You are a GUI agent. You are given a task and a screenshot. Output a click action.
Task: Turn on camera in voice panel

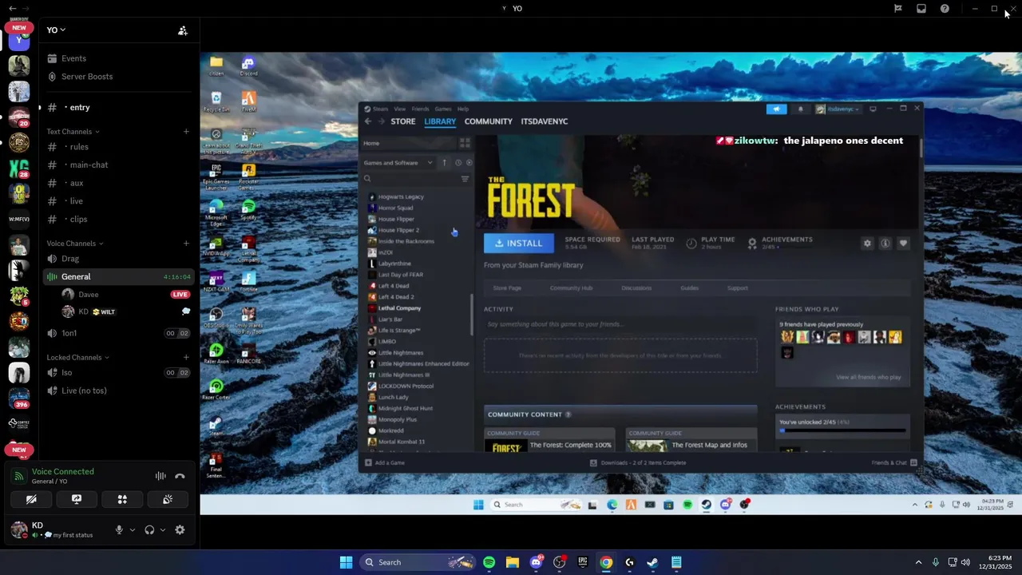tap(31, 499)
